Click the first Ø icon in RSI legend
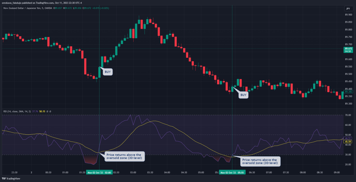The height and width of the screenshot is (182, 356). coord(47,111)
